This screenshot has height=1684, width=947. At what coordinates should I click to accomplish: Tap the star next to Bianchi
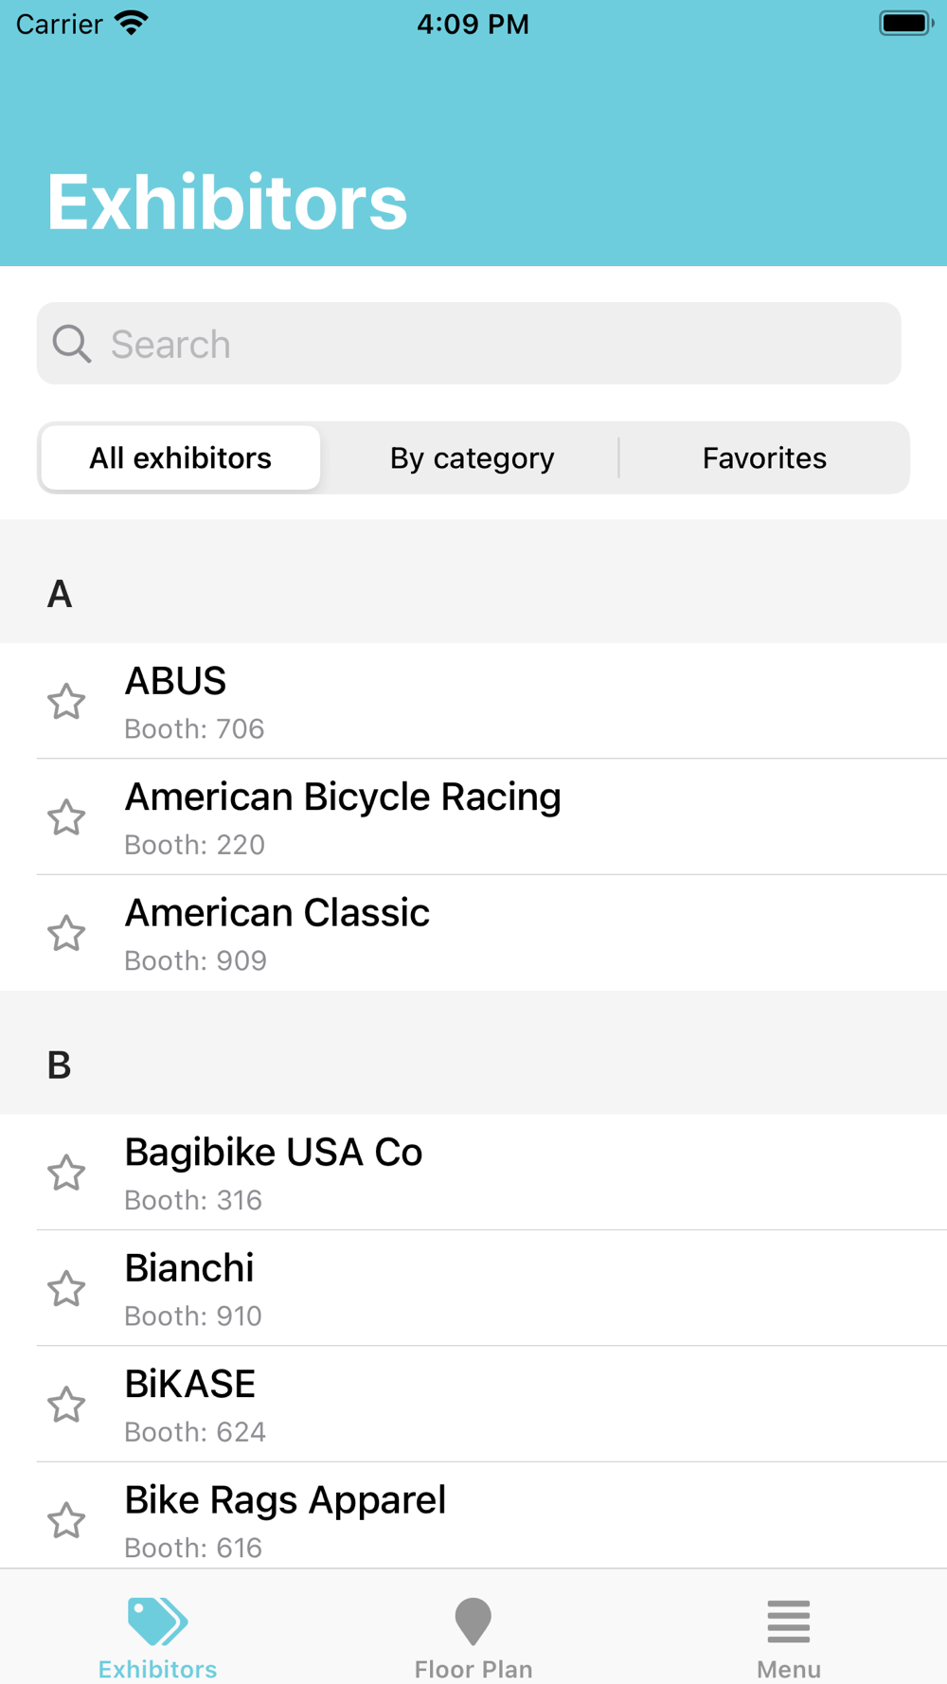point(66,1289)
